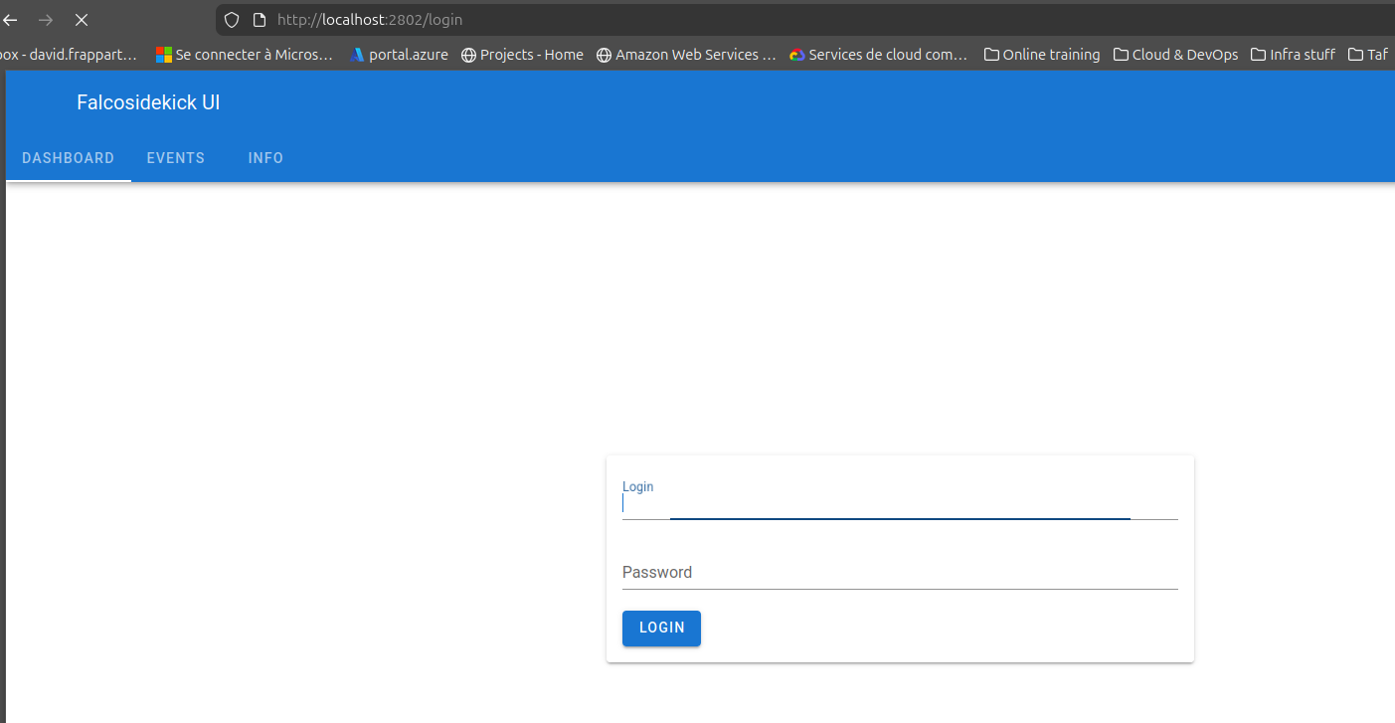
Task: Expand the Infra stuff bookmark folder
Action: tap(1293, 55)
